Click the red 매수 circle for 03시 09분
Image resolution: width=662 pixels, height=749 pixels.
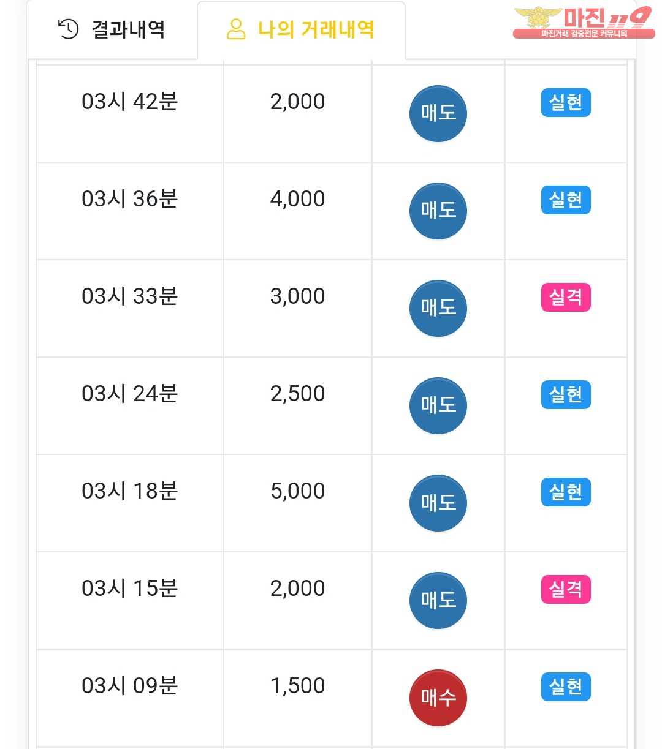point(438,698)
